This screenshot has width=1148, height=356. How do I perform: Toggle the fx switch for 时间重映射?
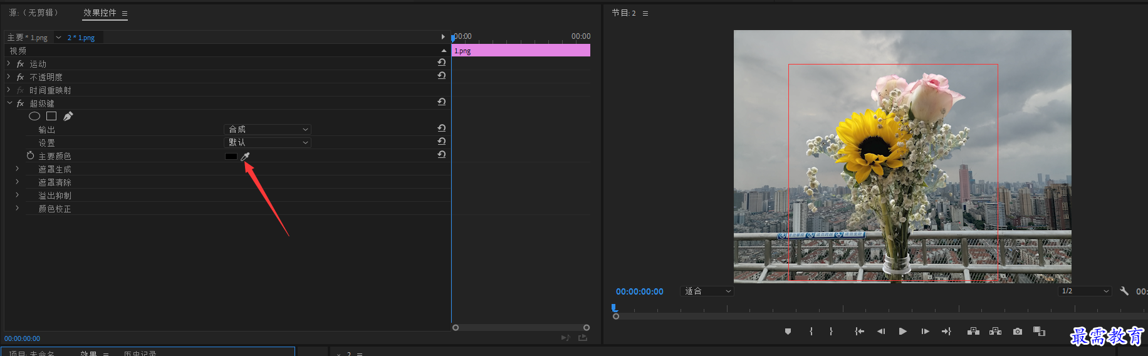(20, 90)
